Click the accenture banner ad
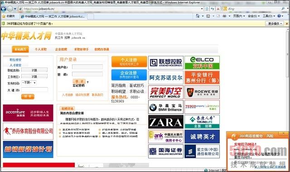Viewport: 290px width, 172px height. (28, 113)
